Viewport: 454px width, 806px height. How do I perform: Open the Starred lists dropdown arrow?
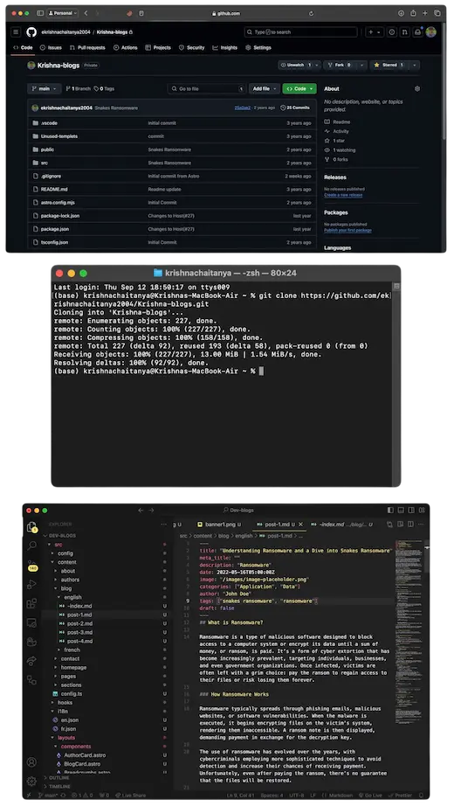(415, 66)
